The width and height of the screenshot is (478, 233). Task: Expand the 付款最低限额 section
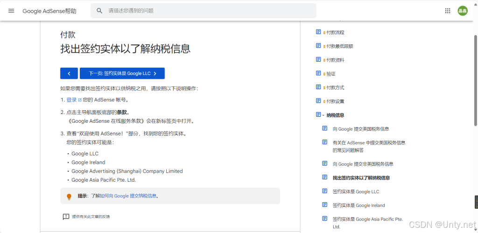tap(324, 47)
